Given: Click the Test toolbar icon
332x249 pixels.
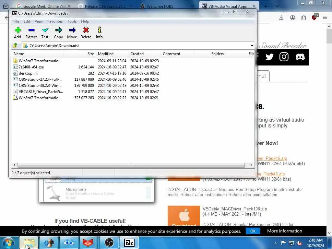Looking at the screenshot, I should pyautogui.click(x=45, y=33).
